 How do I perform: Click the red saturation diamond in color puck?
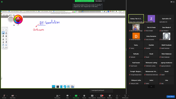coord(18,20)
